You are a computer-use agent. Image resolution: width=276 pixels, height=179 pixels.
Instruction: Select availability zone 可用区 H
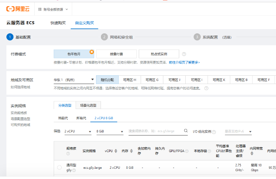pos(130,80)
